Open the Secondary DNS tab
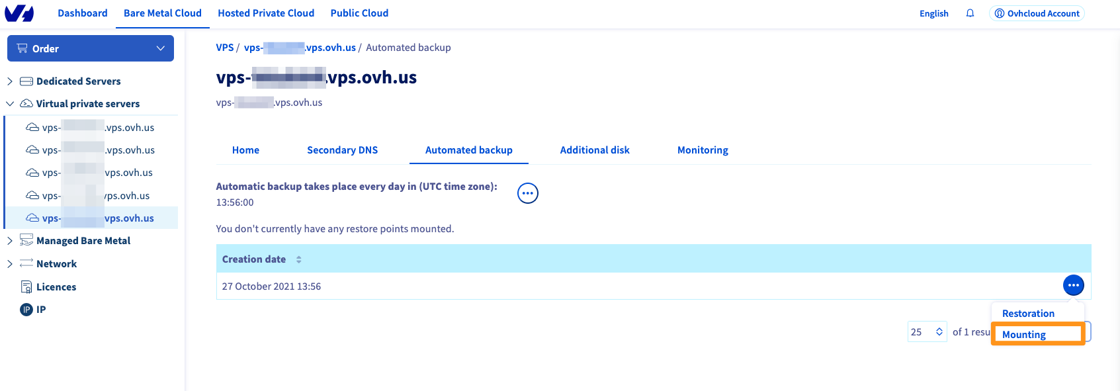The width and height of the screenshot is (1120, 391). [x=342, y=150]
